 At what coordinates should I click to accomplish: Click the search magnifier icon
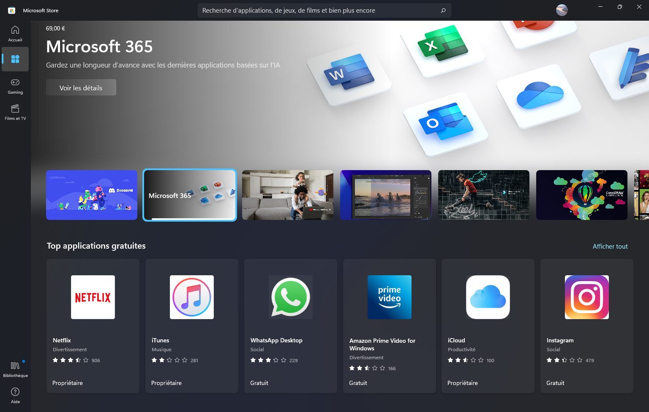[443, 11]
